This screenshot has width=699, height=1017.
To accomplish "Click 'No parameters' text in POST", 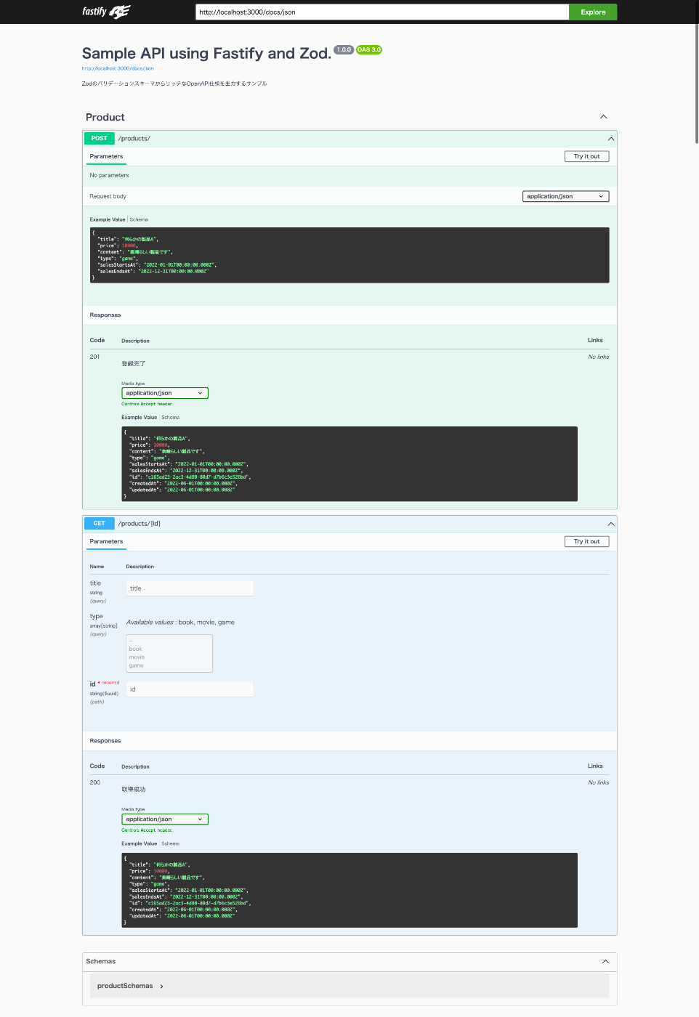I will tap(109, 175).
